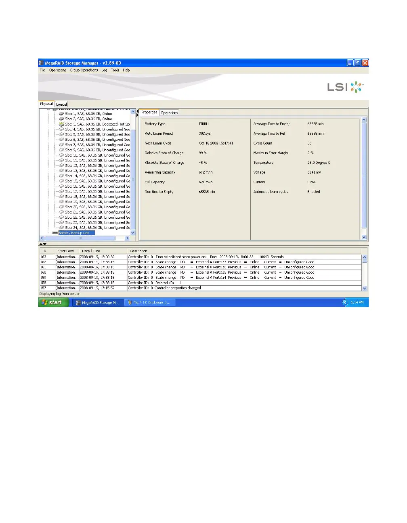Sort log by Description column header
407x523 pixels.
[x=244, y=251]
